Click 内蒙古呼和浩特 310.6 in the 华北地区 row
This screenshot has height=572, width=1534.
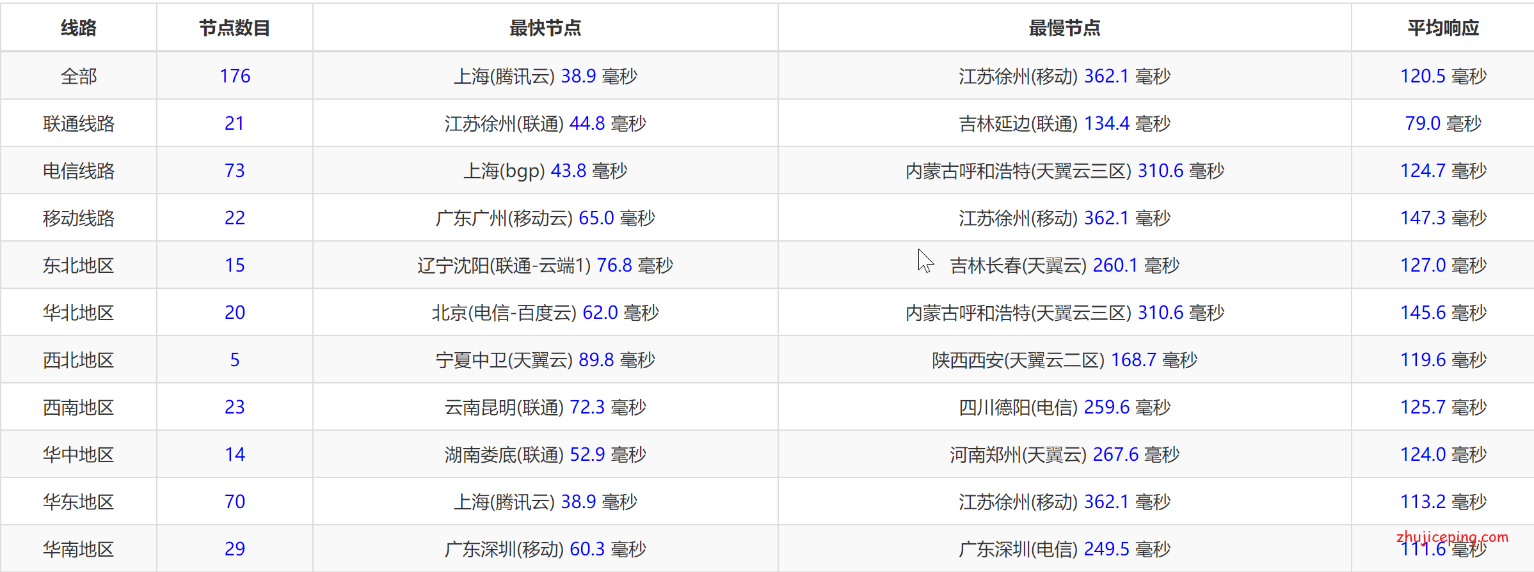click(x=1064, y=313)
